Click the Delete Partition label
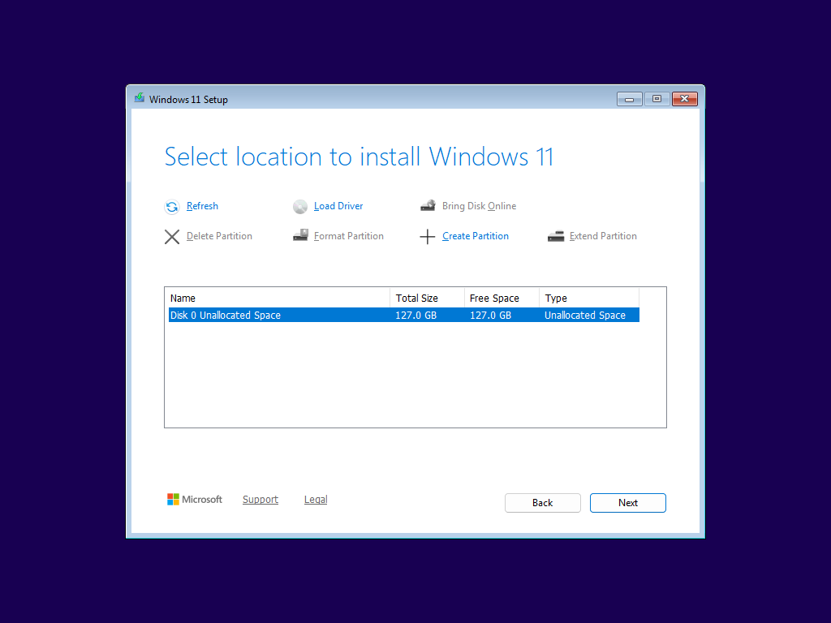The image size is (831, 623). coord(219,236)
